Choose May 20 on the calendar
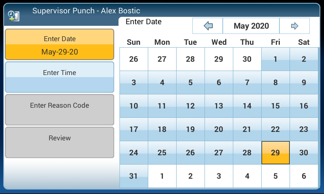 [x=219, y=129]
